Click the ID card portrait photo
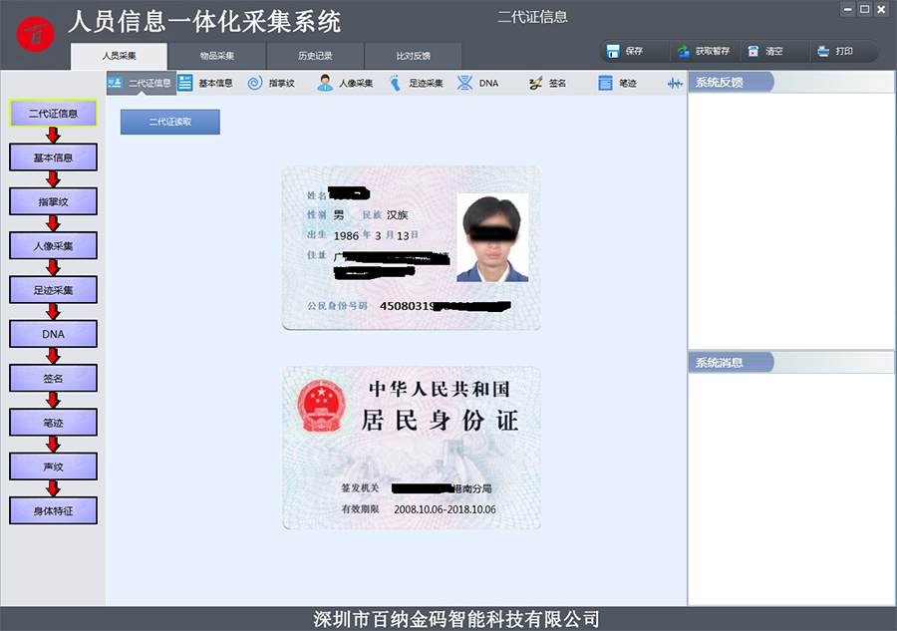Image resolution: width=897 pixels, height=631 pixels. [x=492, y=238]
